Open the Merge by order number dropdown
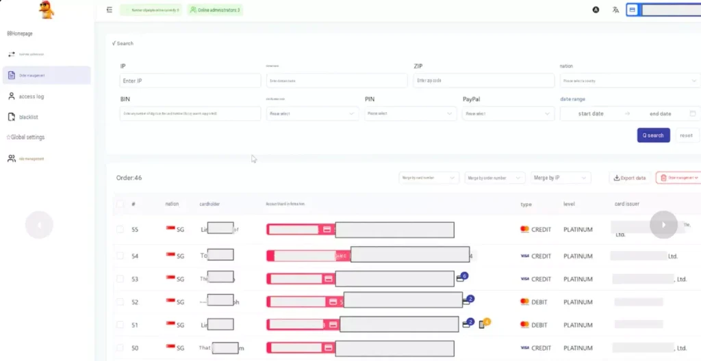 (x=494, y=178)
